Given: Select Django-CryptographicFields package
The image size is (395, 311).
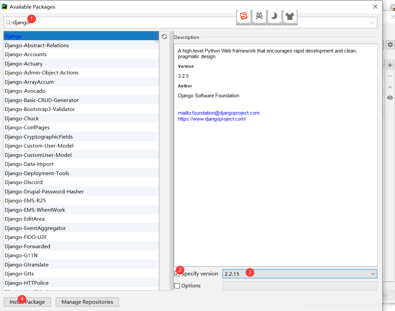Looking at the screenshot, I should 81,137.
